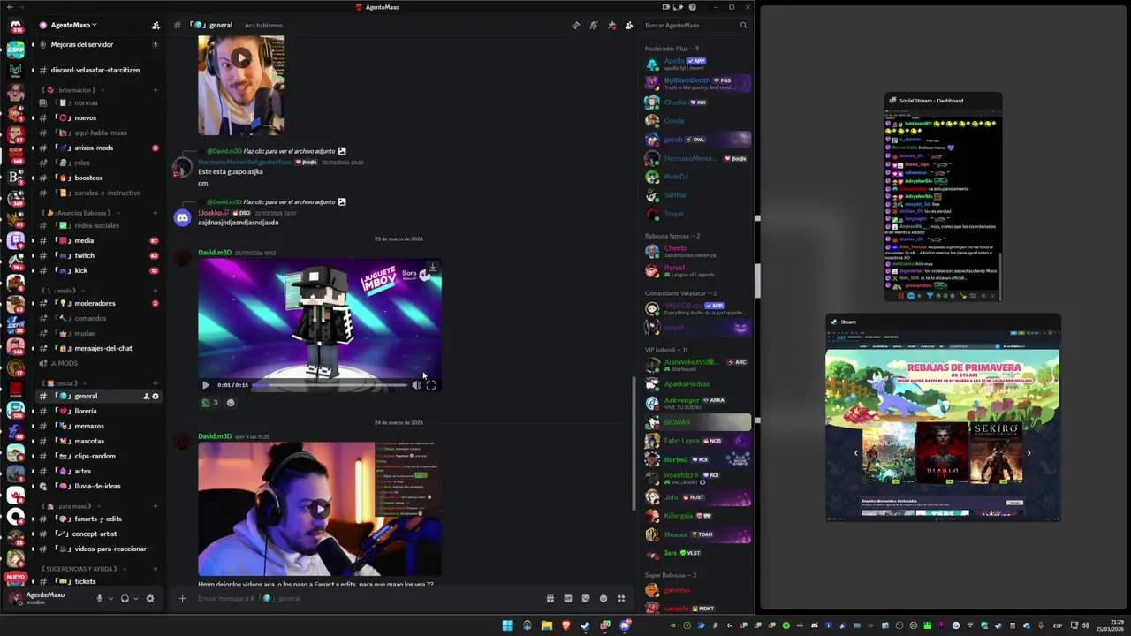
Task: Open Discord help icon in title bar
Action: coord(692,7)
